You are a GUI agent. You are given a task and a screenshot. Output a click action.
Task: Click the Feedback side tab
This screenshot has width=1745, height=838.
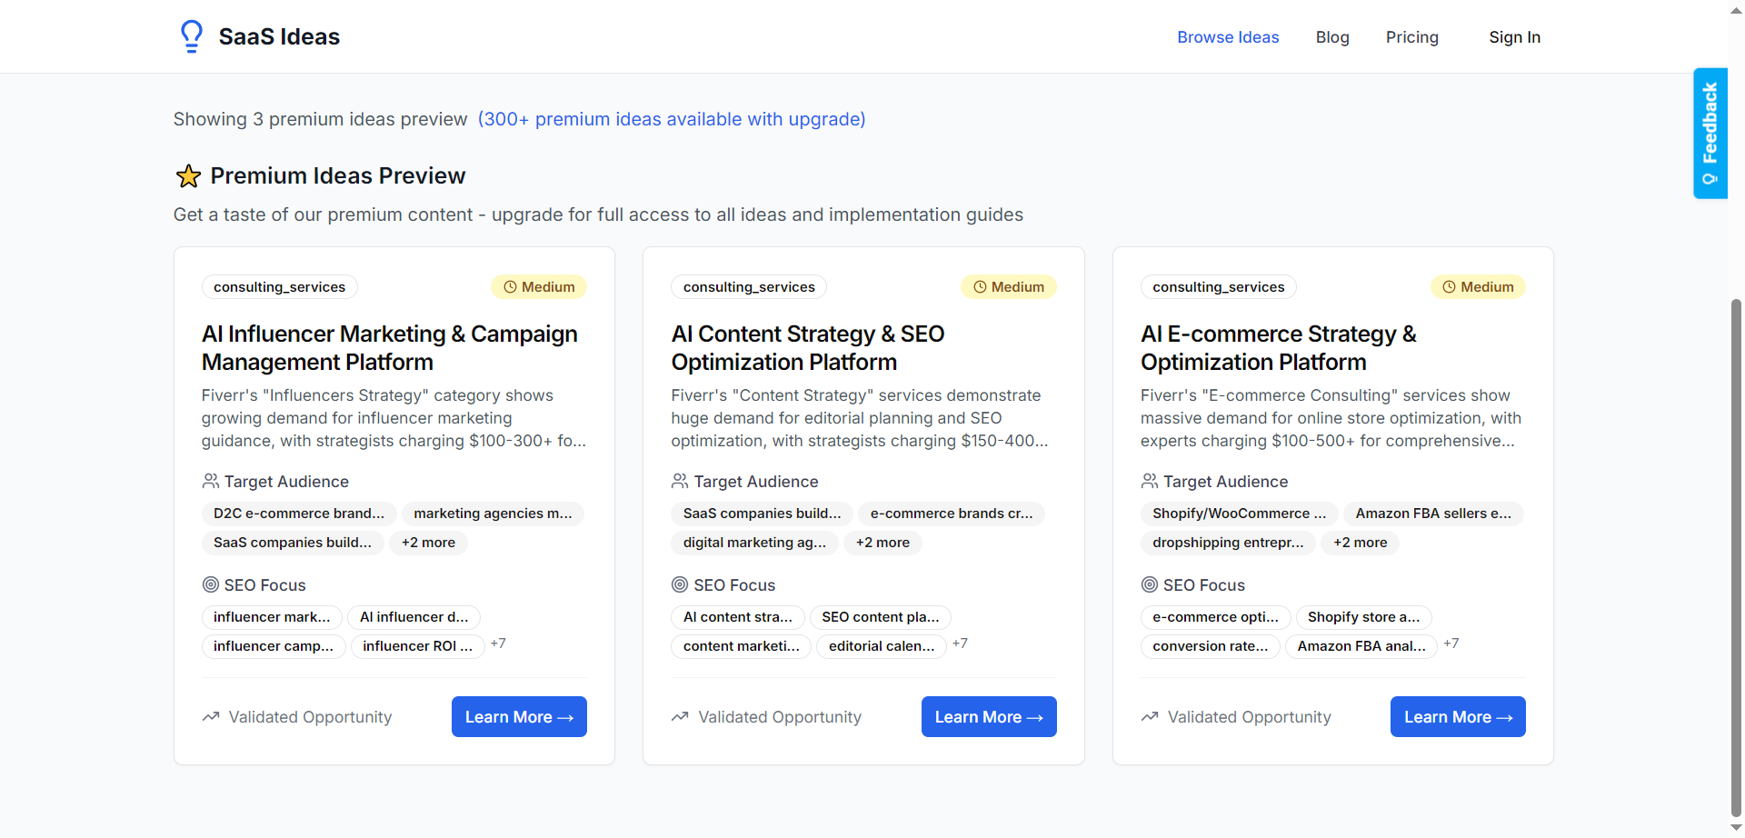pos(1710,133)
